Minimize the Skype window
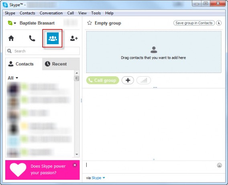The image size is (228, 185). 197,4
